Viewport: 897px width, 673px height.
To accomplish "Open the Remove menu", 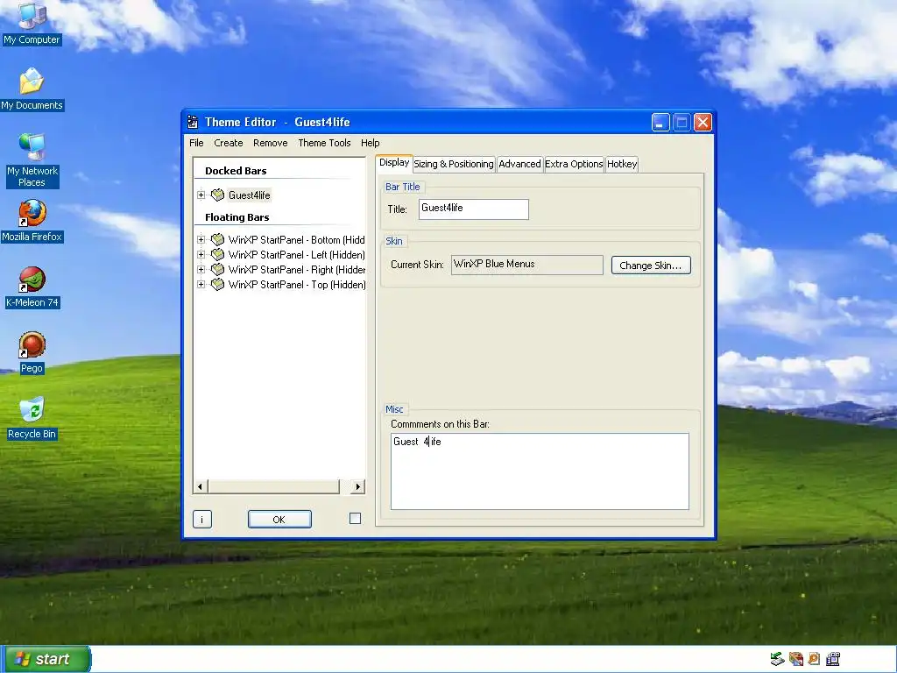I will point(270,143).
